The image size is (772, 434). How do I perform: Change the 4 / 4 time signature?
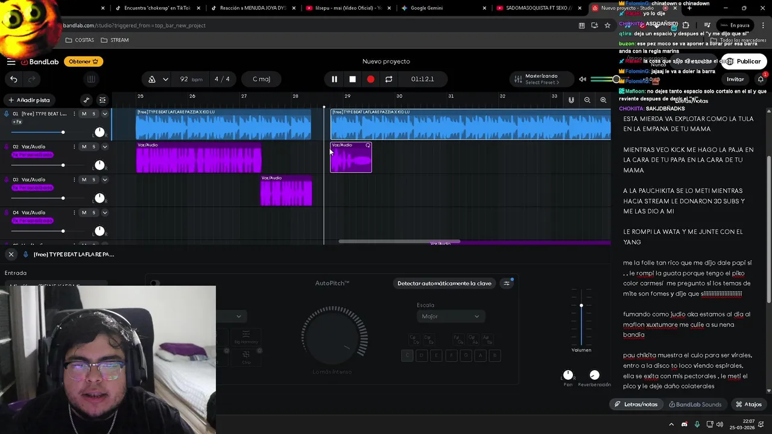[222, 79]
